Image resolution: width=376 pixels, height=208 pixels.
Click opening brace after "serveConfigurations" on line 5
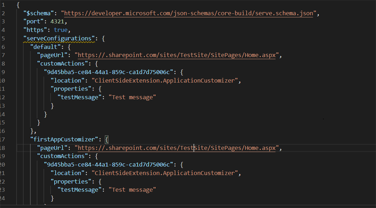(x=103, y=38)
